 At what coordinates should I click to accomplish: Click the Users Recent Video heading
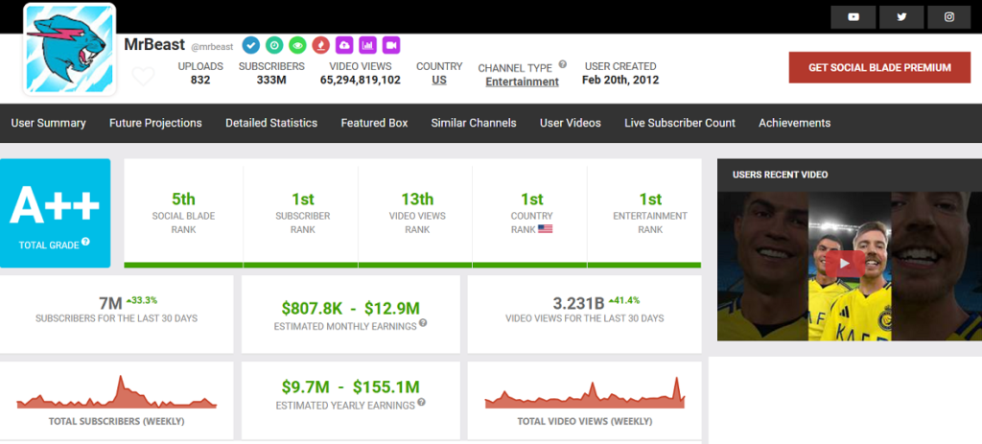click(781, 175)
